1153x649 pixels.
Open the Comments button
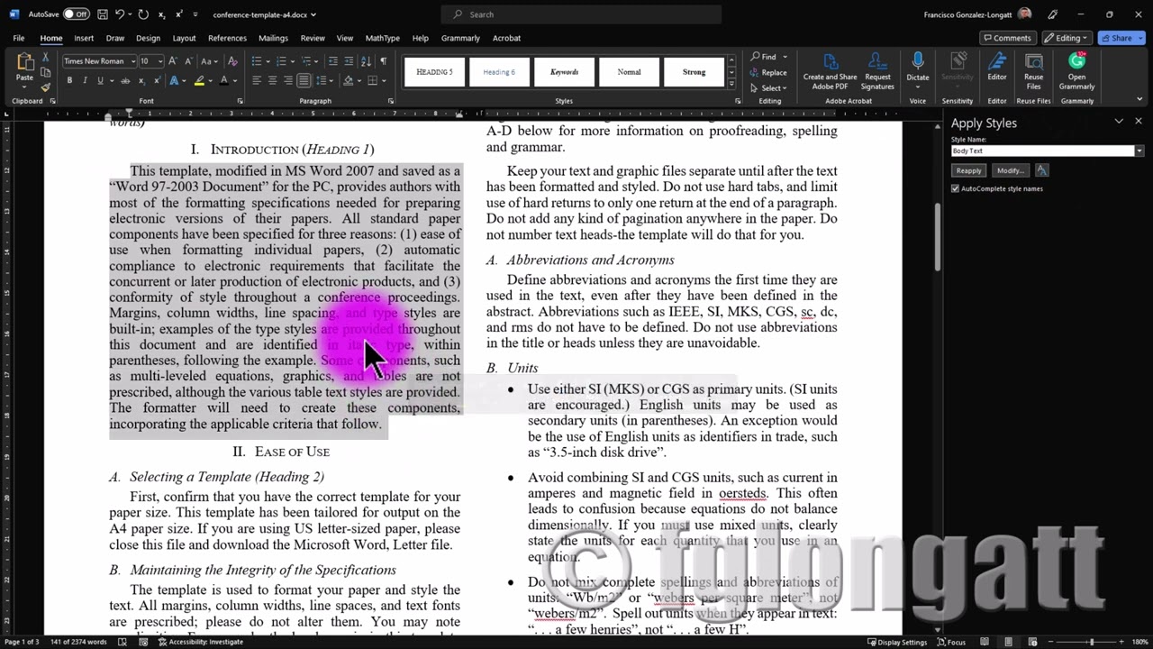pyautogui.click(x=1007, y=38)
